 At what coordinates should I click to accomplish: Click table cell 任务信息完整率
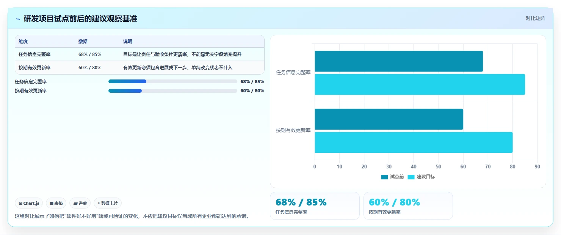click(34, 54)
